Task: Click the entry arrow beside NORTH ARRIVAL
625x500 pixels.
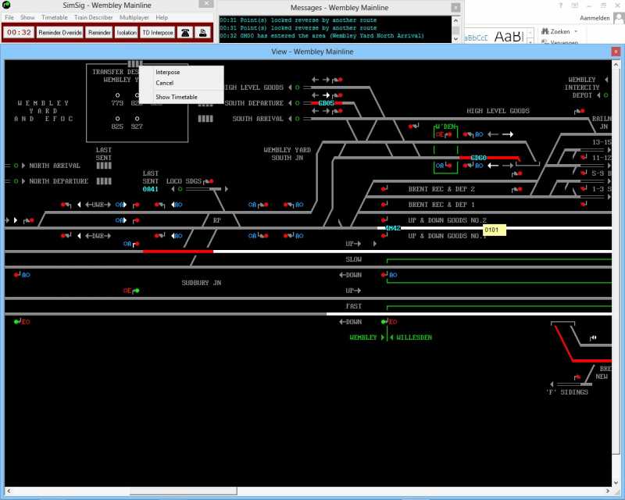Action: coord(23,166)
